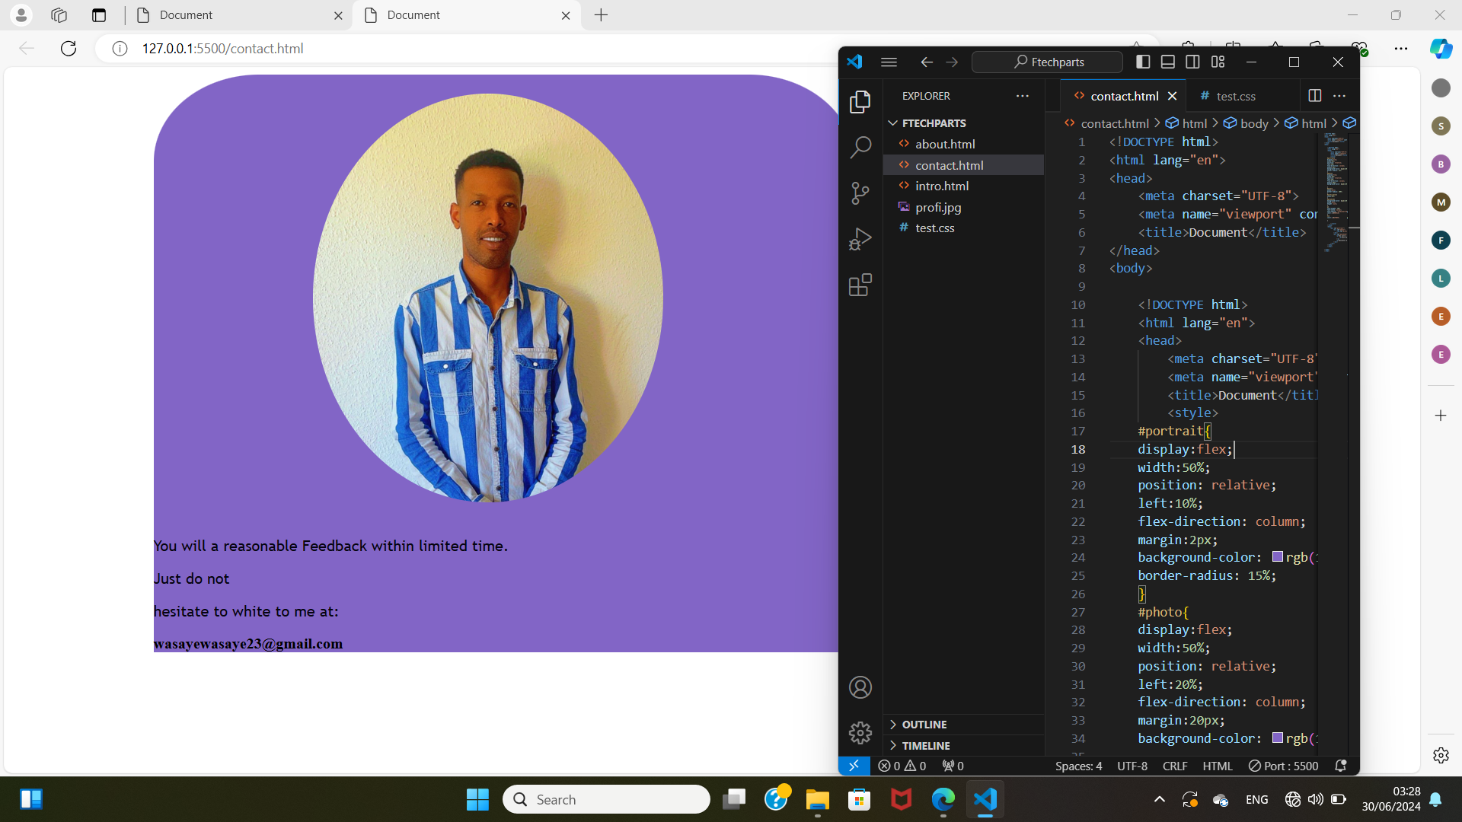Image resolution: width=1462 pixels, height=822 pixels.
Task: Open the Source Control view
Action: 860,193
